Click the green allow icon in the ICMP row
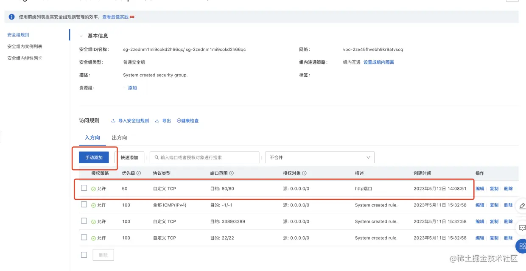The width and height of the screenshot is (526, 271). click(x=93, y=205)
